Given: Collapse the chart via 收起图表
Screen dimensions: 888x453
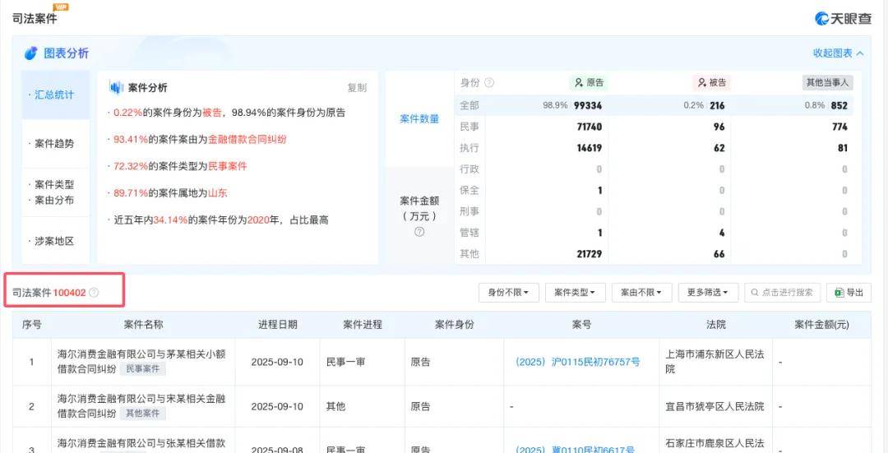Looking at the screenshot, I should tap(838, 53).
